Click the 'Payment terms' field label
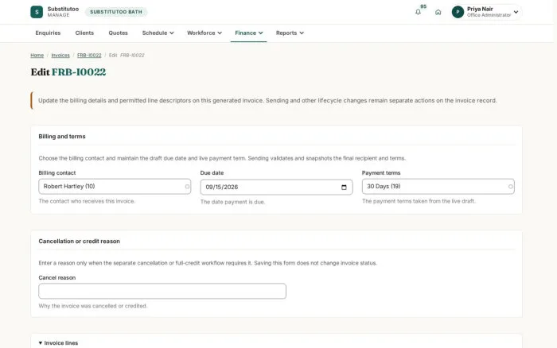This screenshot has width=557, height=348. point(381,172)
